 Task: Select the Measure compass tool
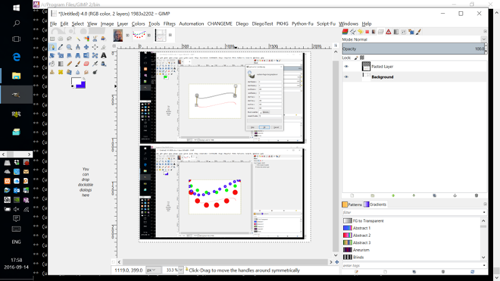(x=77, y=47)
